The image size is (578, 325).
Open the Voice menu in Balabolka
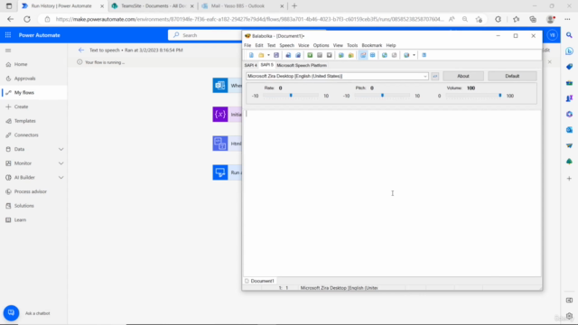(x=303, y=45)
